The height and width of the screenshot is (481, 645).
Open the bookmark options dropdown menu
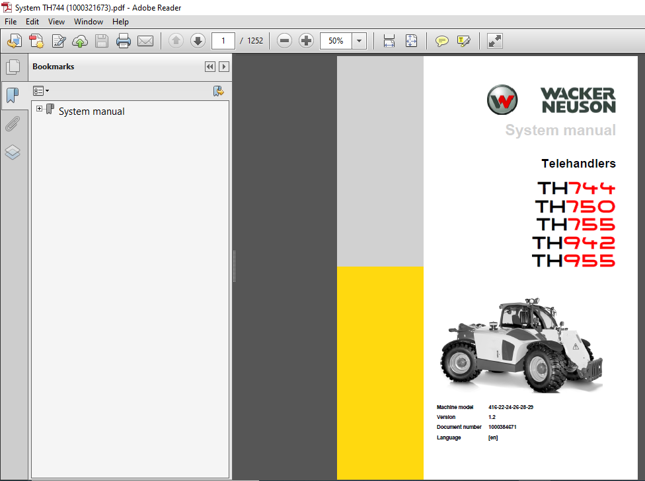point(41,91)
